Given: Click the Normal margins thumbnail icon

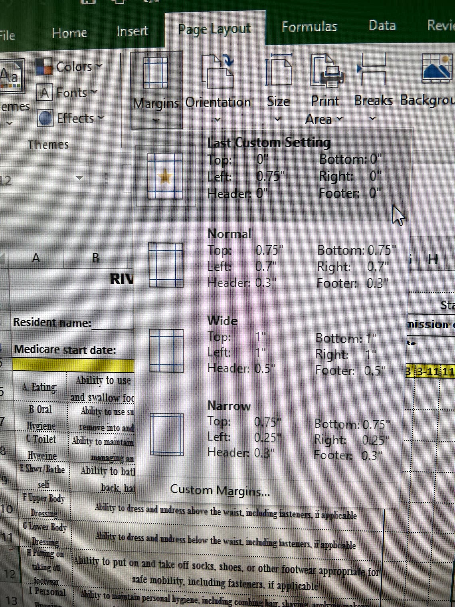Looking at the screenshot, I should coord(166,265).
